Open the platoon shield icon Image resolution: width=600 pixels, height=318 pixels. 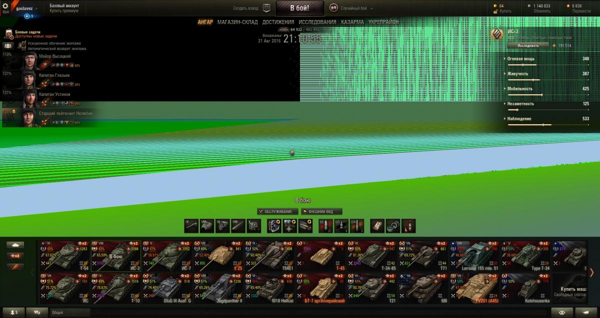point(266,8)
